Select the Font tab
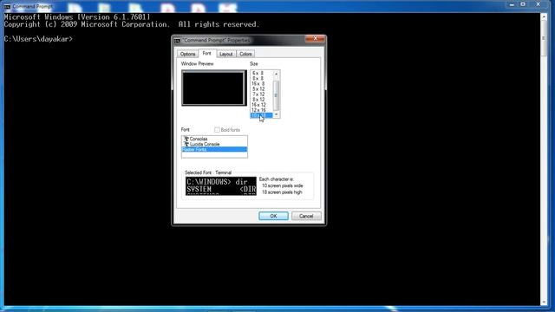The width and height of the screenshot is (555, 312). [206, 54]
